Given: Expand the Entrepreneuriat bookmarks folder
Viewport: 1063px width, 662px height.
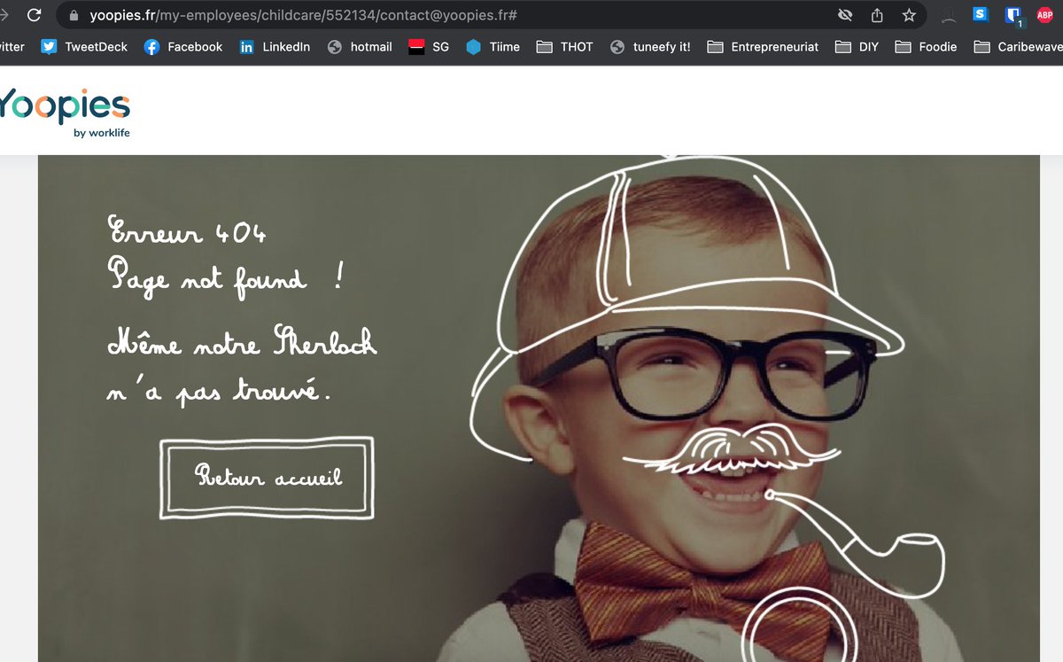Looking at the screenshot, I should tap(763, 47).
